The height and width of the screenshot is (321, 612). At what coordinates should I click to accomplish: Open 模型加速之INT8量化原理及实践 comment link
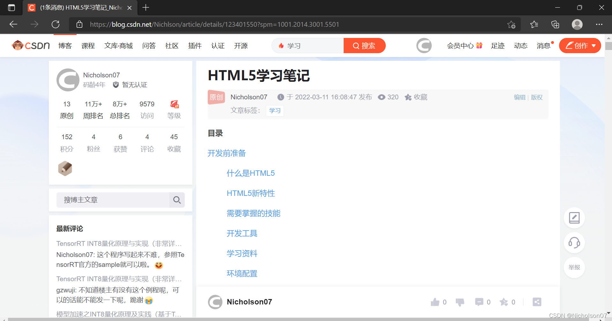tap(119, 314)
